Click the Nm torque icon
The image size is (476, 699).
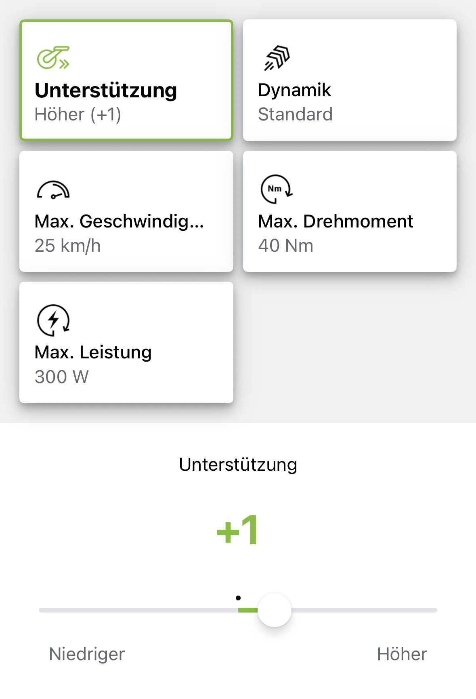[x=277, y=189]
